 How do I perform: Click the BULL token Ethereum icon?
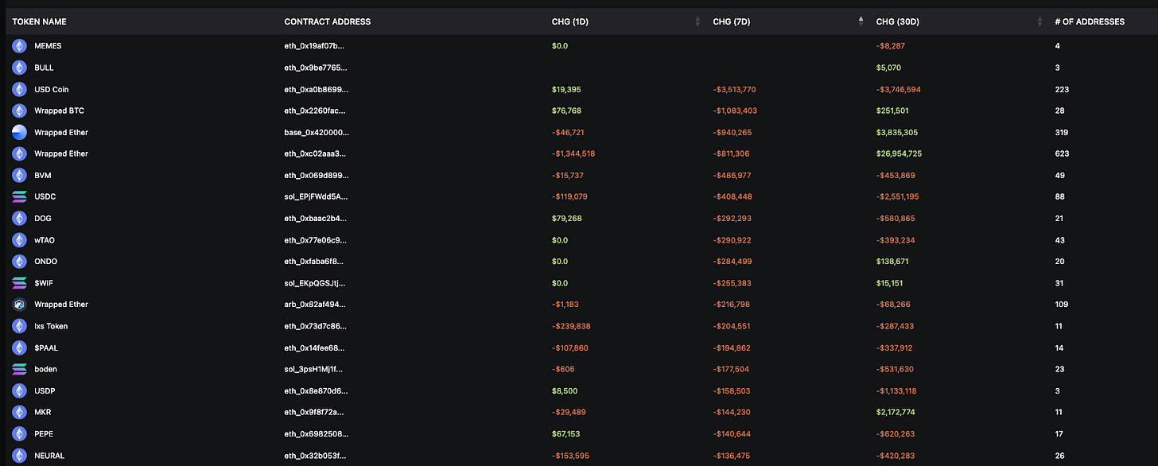[19, 68]
